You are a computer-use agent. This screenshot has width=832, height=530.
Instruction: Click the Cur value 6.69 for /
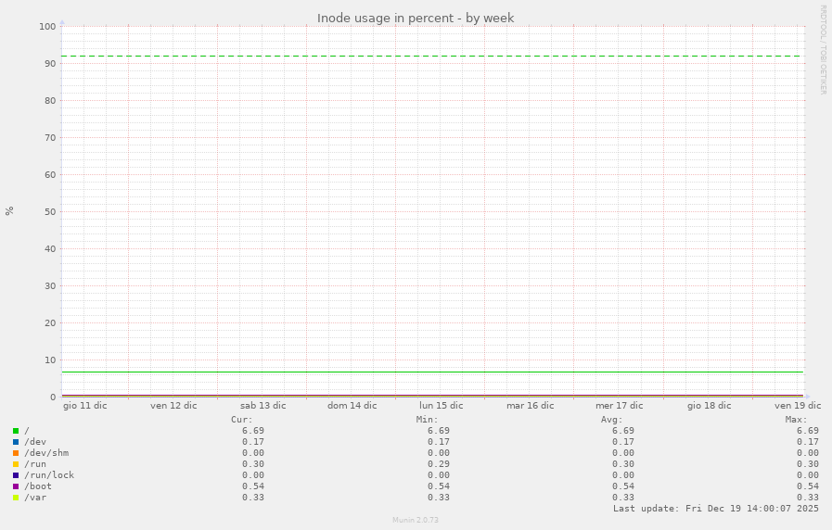tap(253, 431)
